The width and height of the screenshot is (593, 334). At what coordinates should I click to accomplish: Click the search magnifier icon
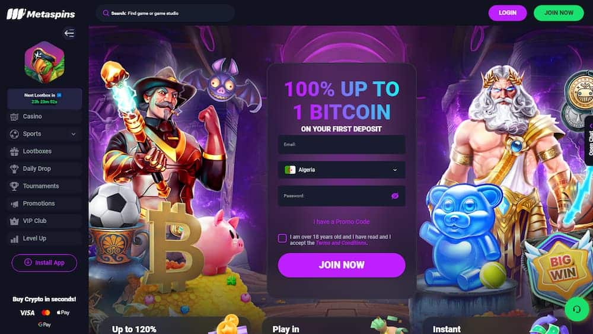coord(106,13)
